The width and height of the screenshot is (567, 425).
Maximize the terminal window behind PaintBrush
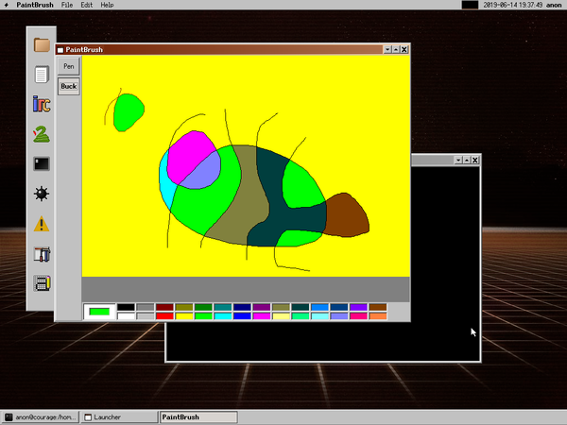tap(467, 160)
